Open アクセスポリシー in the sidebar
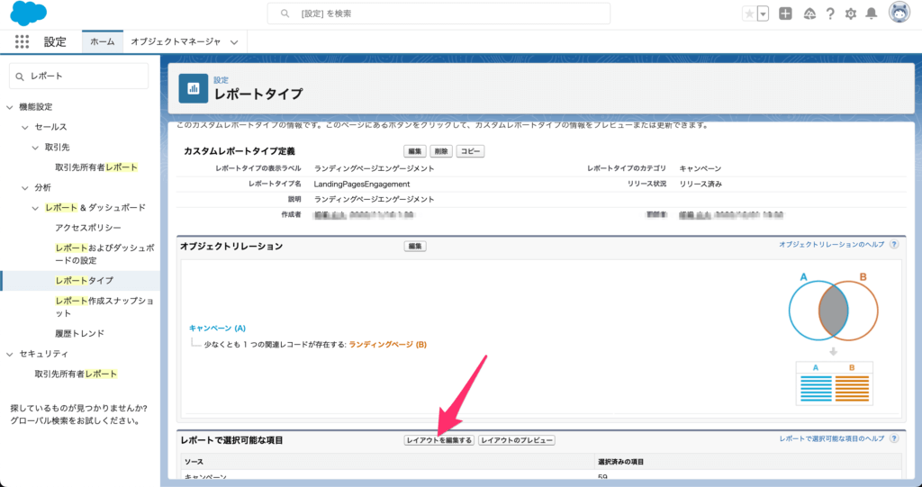Viewport: 922px width, 487px height. (x=88, y=228)
